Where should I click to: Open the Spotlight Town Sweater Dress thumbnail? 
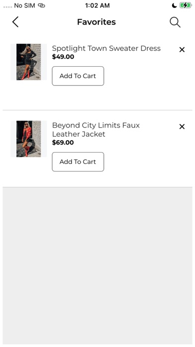[28, 62]
